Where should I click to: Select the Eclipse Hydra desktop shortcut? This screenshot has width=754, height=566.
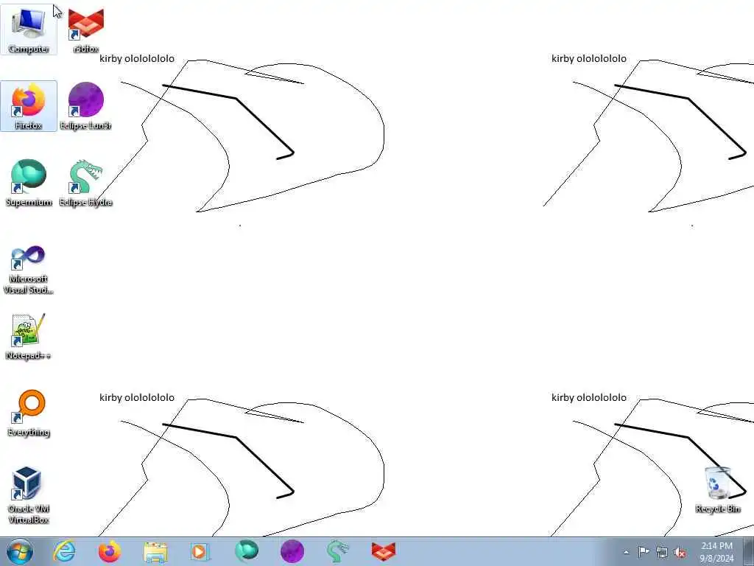click(85, 183)
